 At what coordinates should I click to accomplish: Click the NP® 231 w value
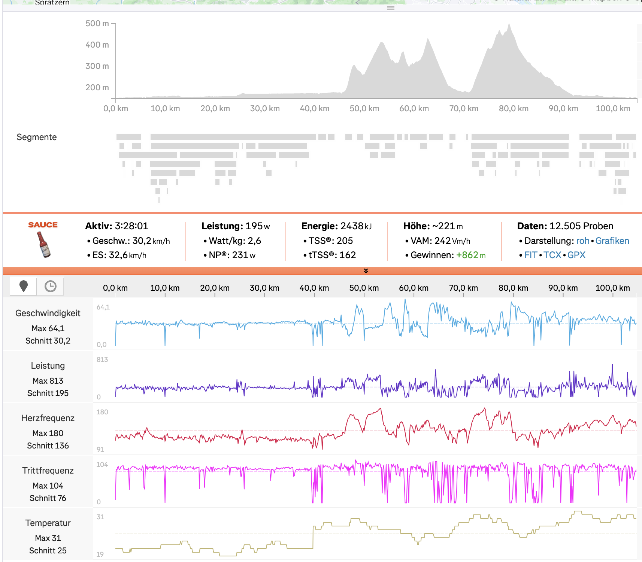pos(232,255)
